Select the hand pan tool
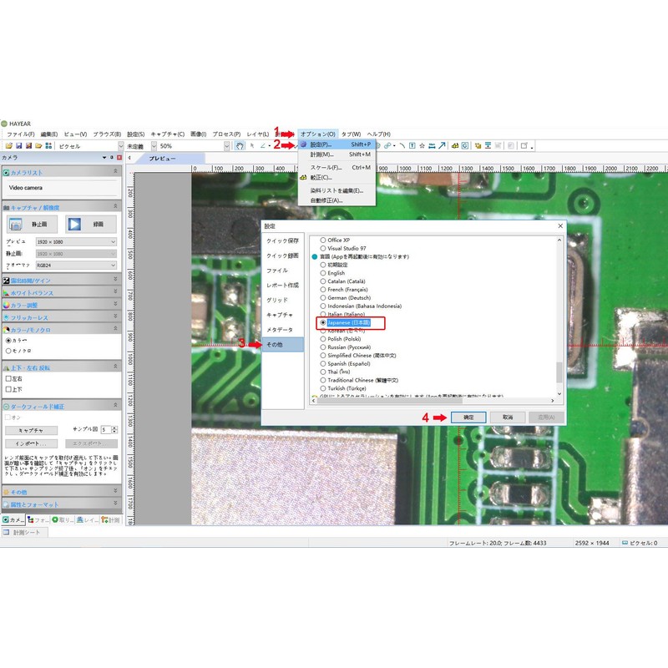668x668 pixels. (240, 145)
